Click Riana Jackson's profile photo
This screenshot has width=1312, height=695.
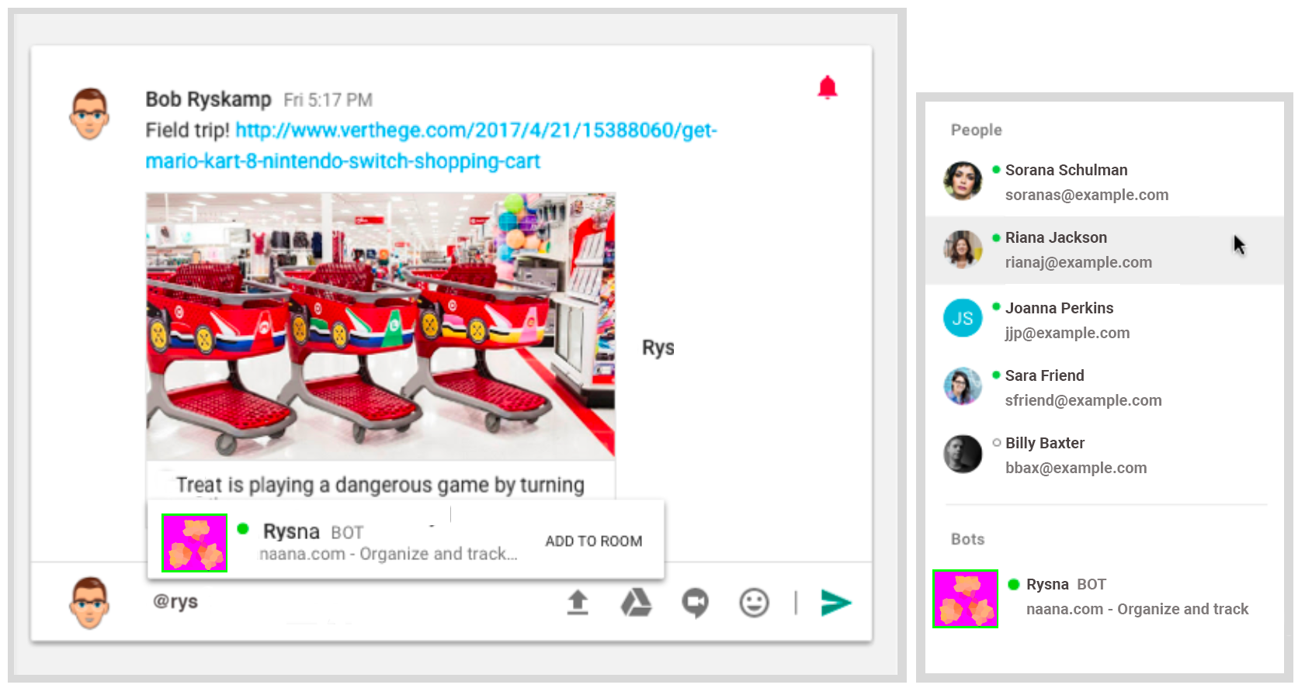[x=963, y=249]
